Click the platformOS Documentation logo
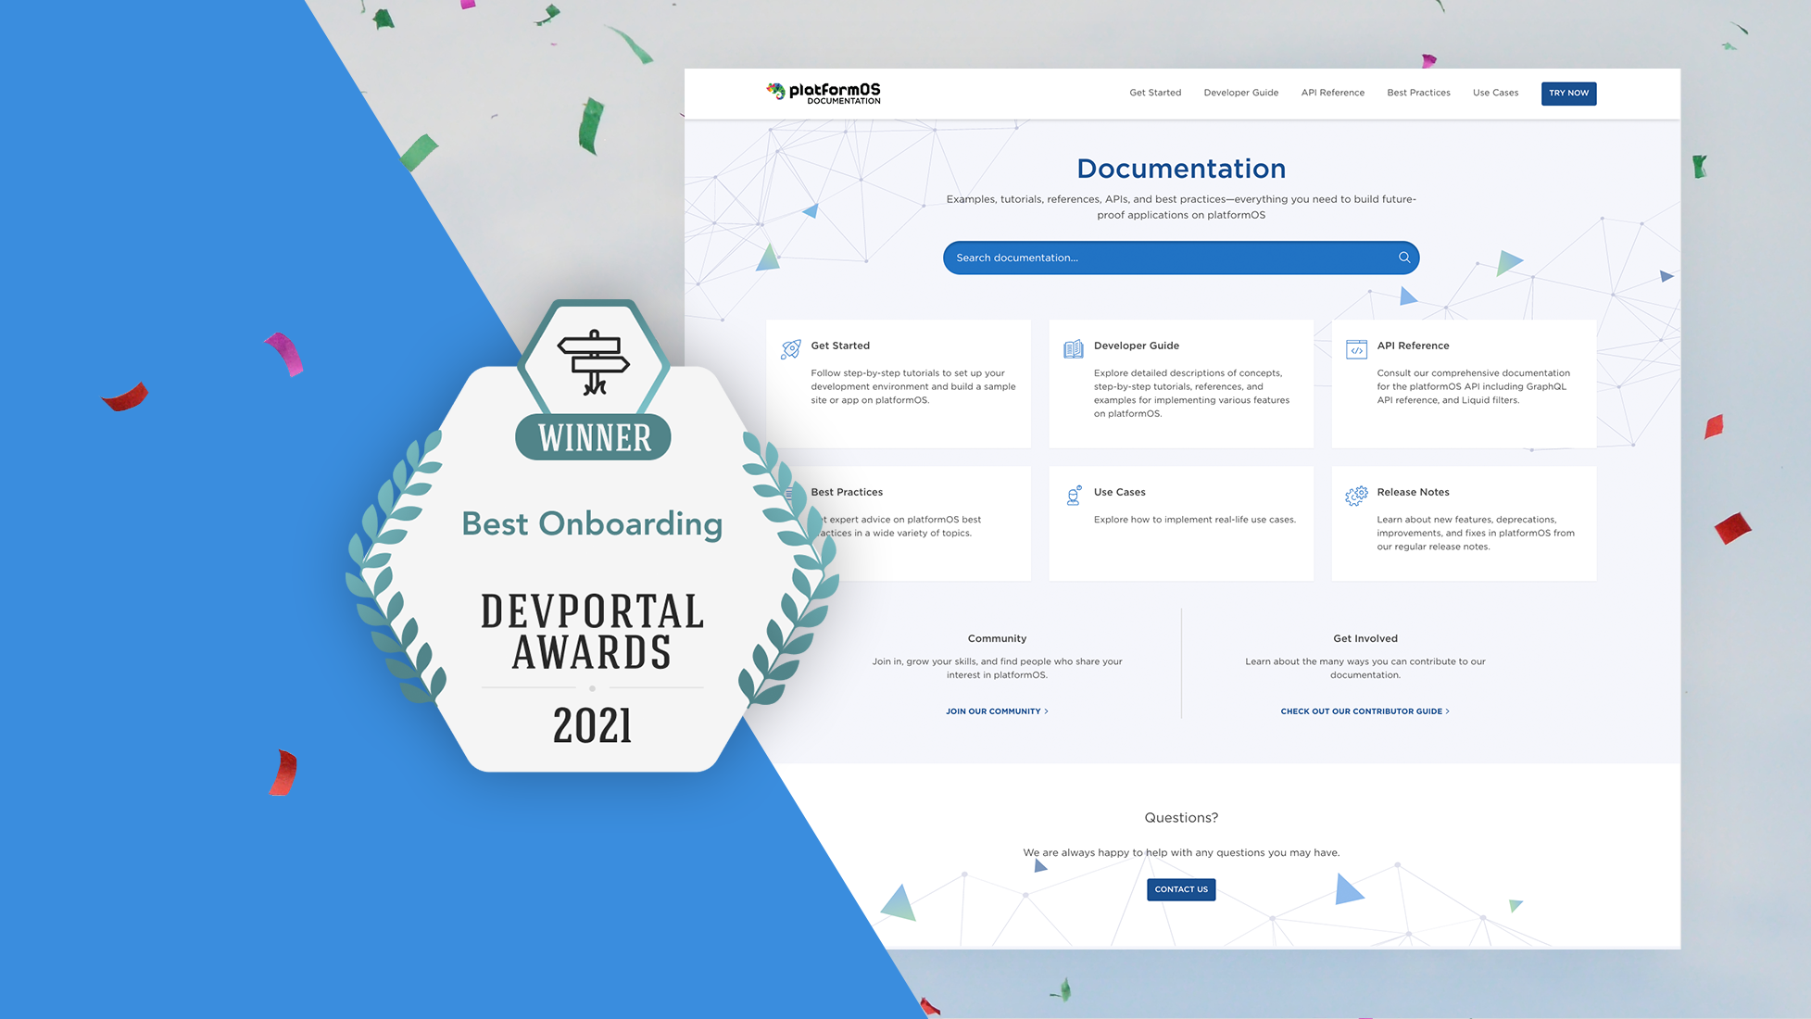This screenshot has height=1019, width=1811. coord(823,93)
